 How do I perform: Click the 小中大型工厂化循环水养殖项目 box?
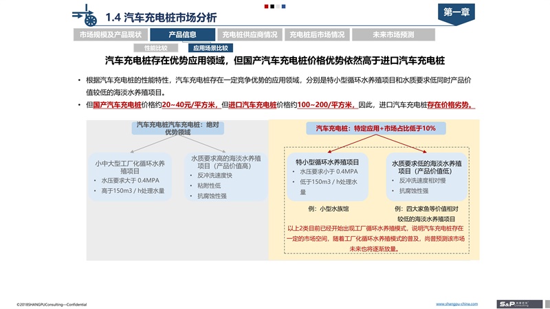pos(130,176)
